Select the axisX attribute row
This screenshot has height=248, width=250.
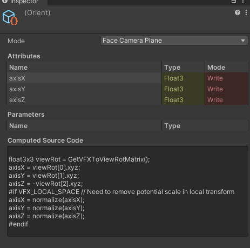[127, 78]
